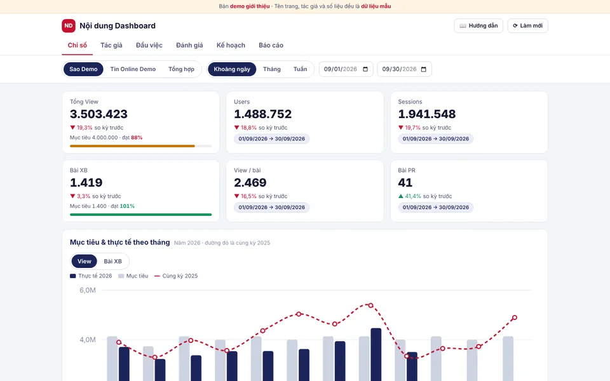Switch period mode to Tháng
Screen dimensions: 610x381
tap(271, 69)
